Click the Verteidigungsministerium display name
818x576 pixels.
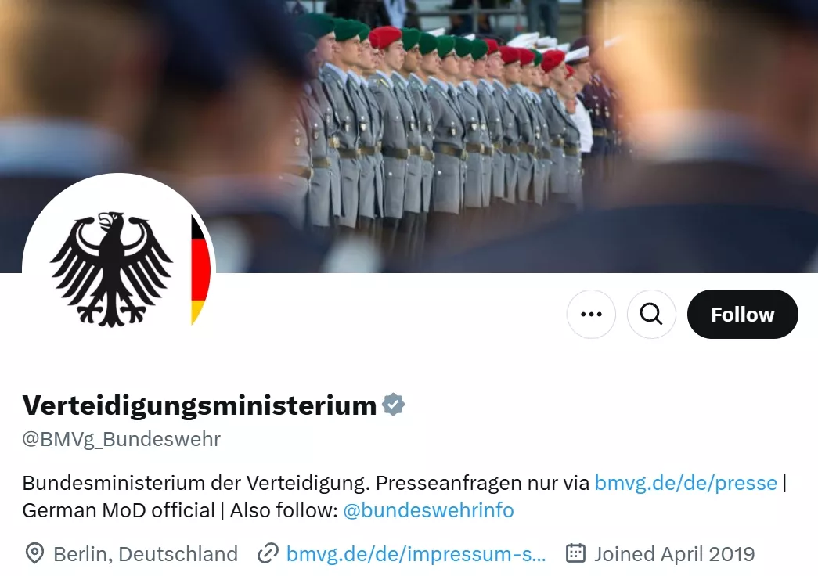click(x=200, y=405)
